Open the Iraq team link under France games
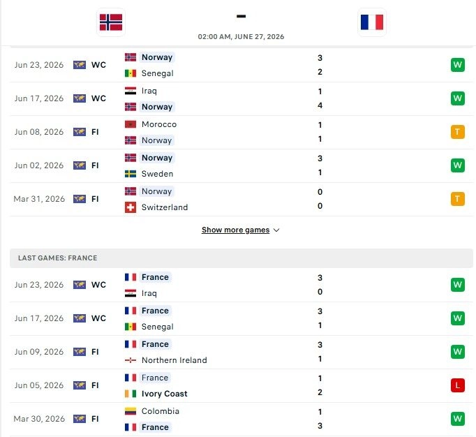Screen dimensions: 476x437 click(x=149, y=293)
